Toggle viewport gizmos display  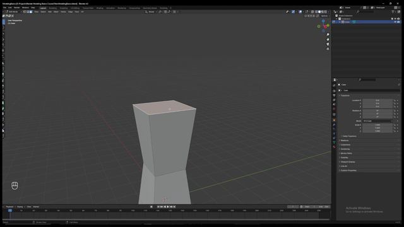pos(293,12)
